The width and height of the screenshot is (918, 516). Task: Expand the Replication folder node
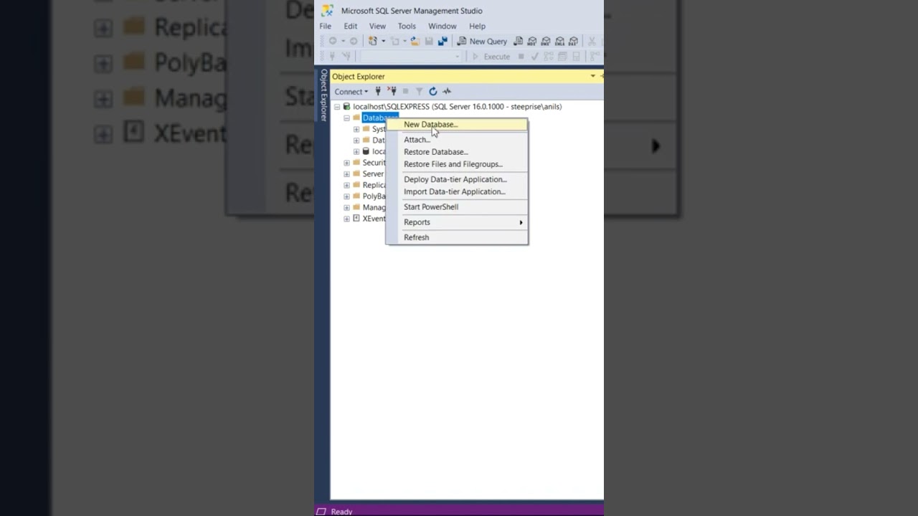pos(346,185)
